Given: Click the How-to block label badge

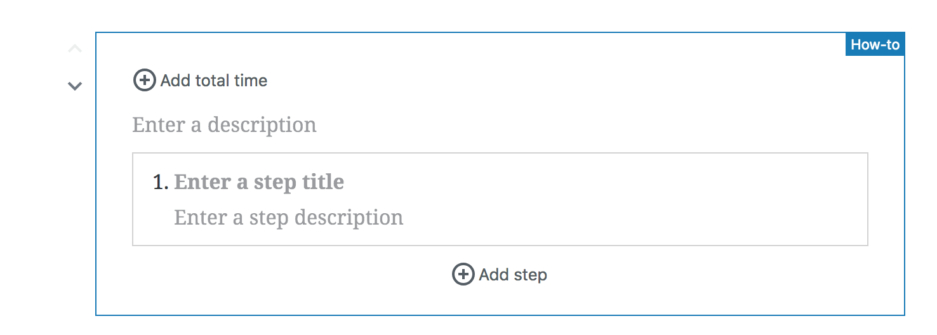Looking at the screenshot, I should tap(875, 44).
